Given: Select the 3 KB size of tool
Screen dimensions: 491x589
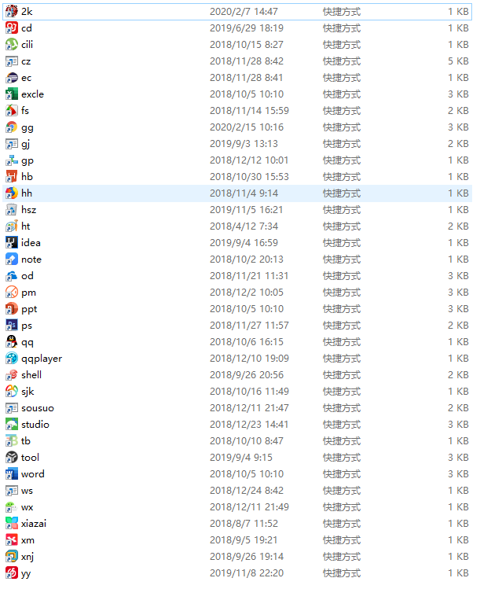Looking at the screenshot, I should 458,458.
